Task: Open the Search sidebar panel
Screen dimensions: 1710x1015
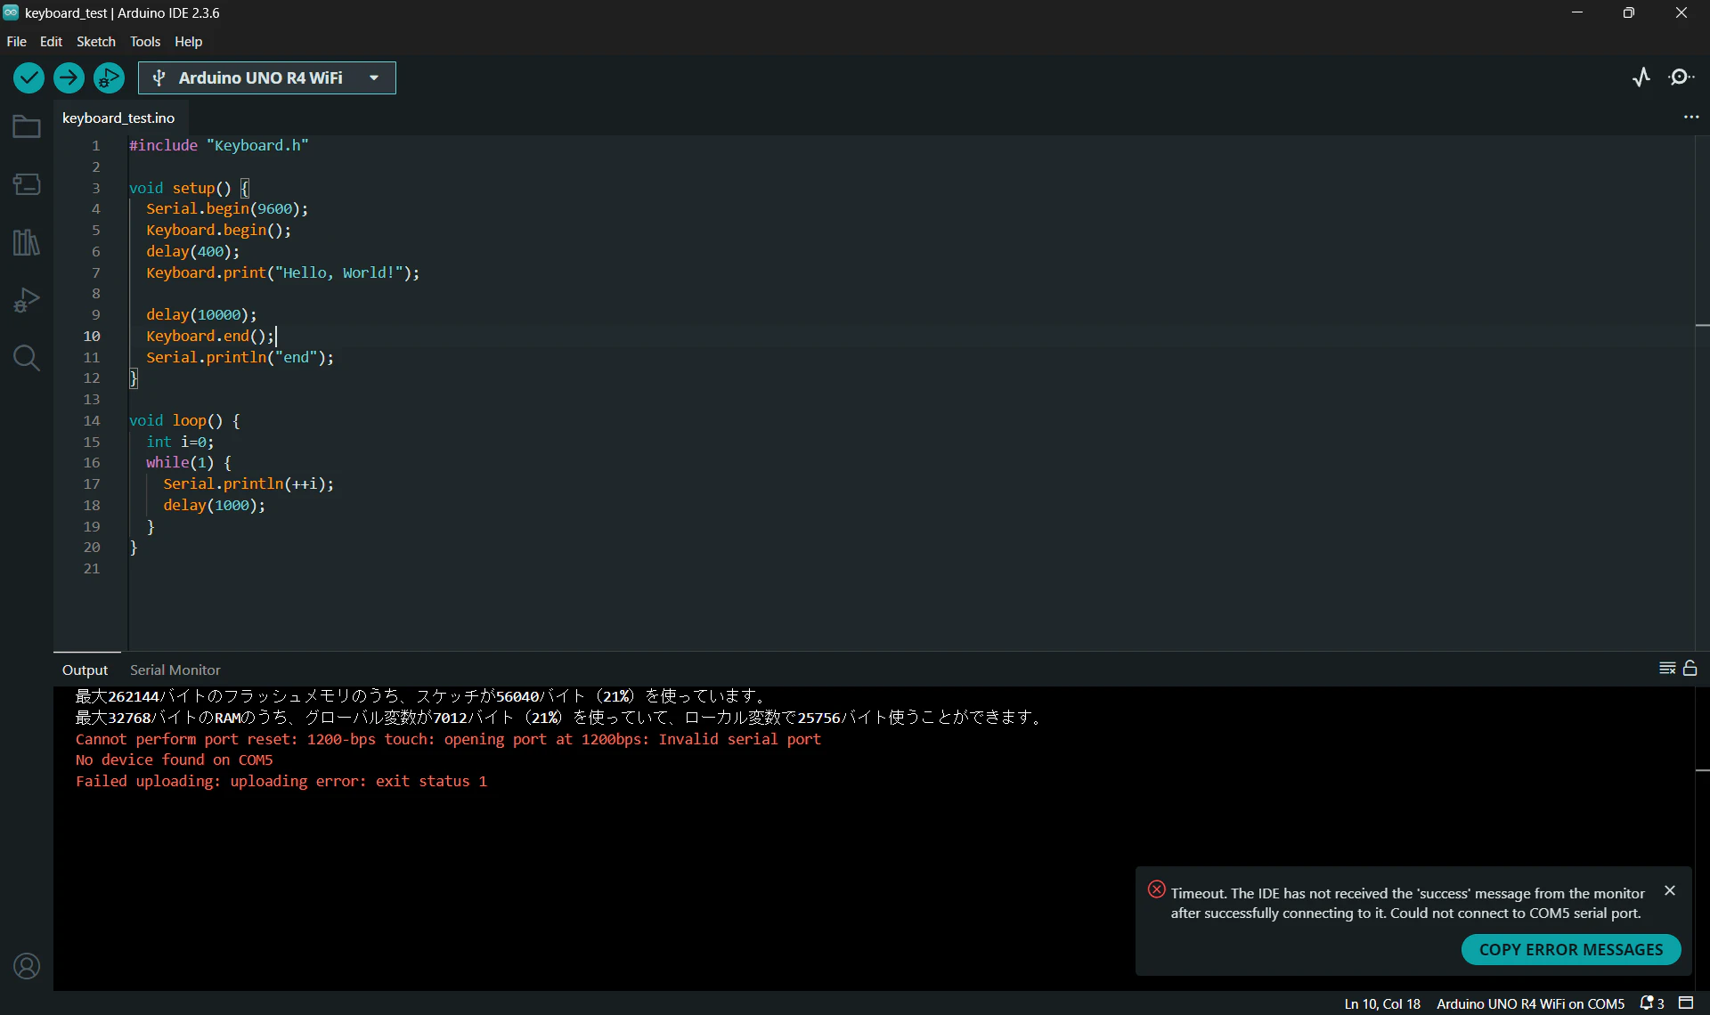Action: point(27,358)
